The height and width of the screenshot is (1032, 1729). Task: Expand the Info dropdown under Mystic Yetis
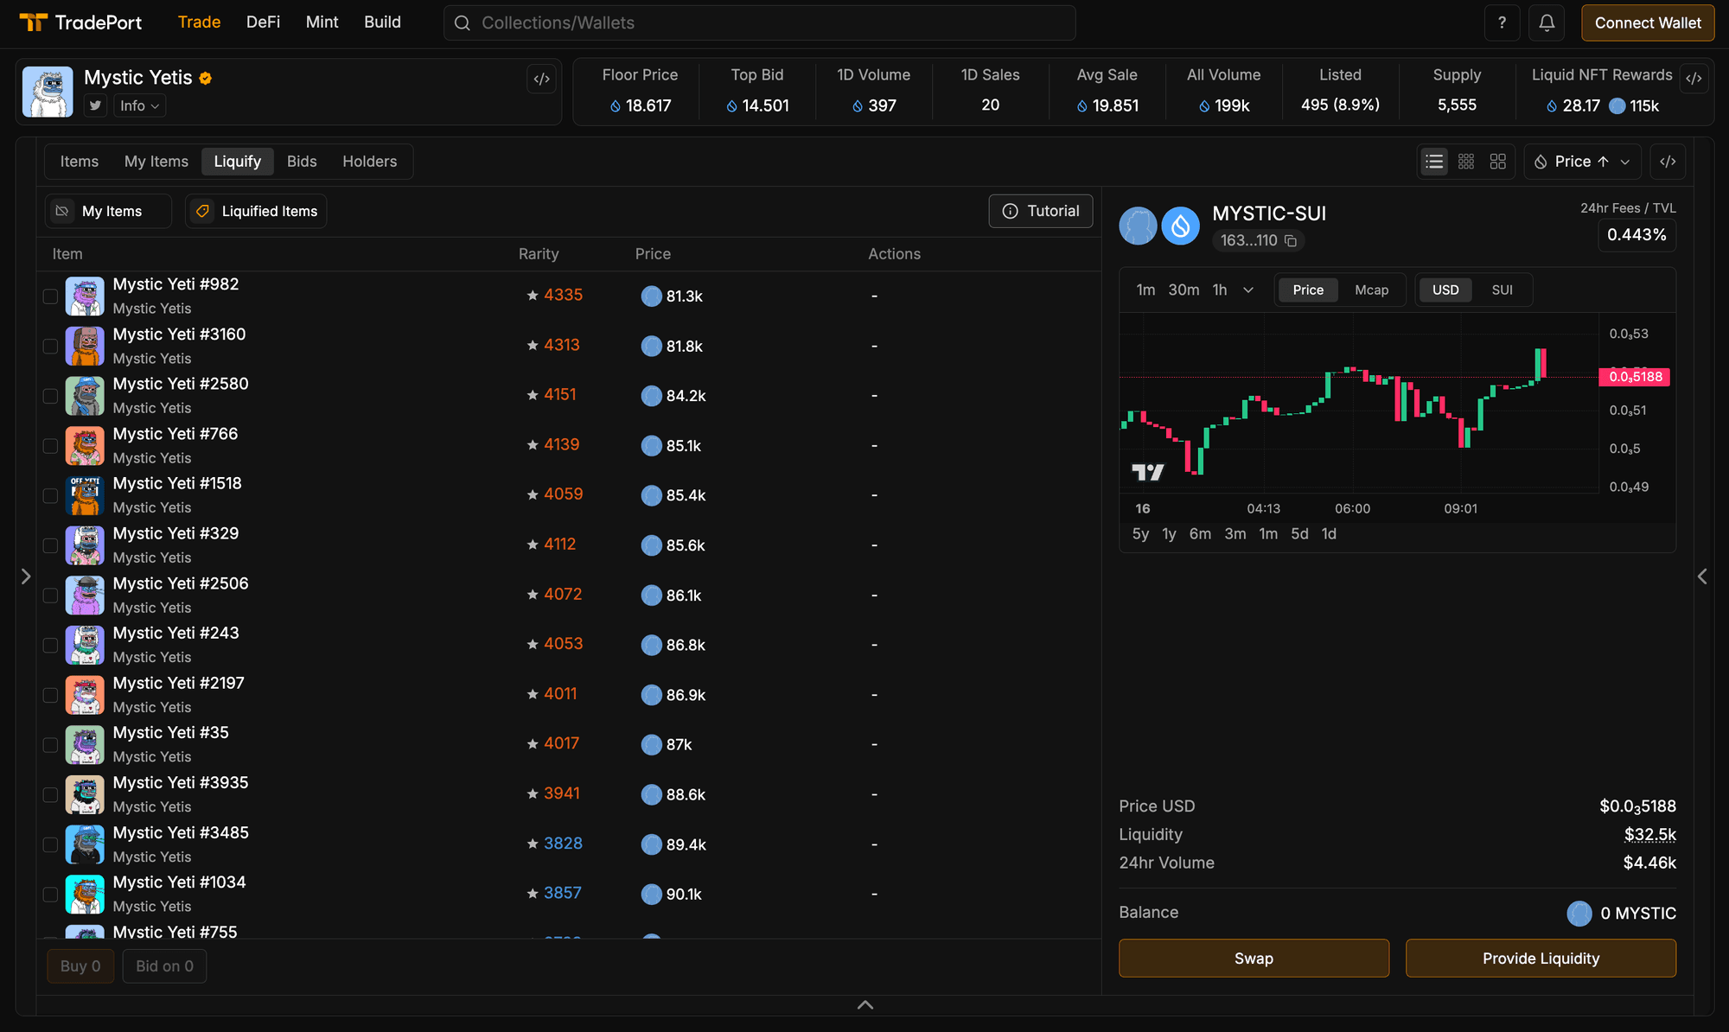click(139, 105)
